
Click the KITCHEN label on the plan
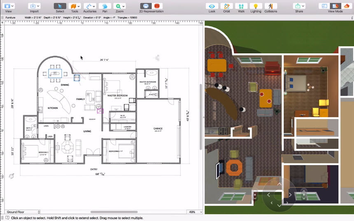[53, 108]
